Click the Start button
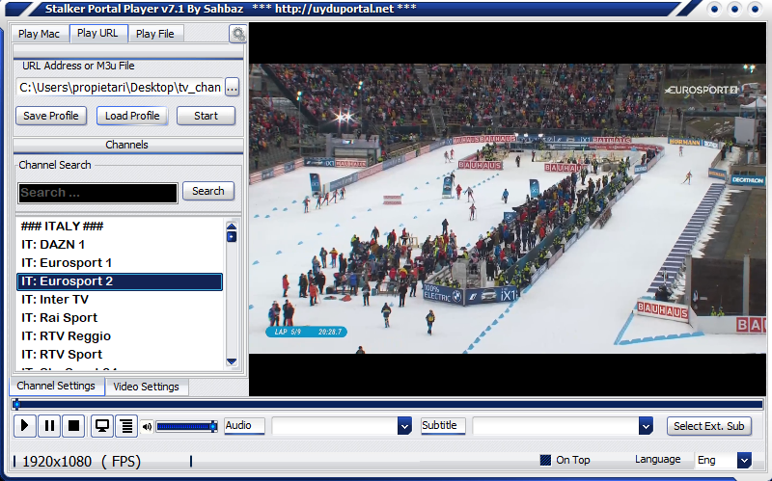 point(206,116)
